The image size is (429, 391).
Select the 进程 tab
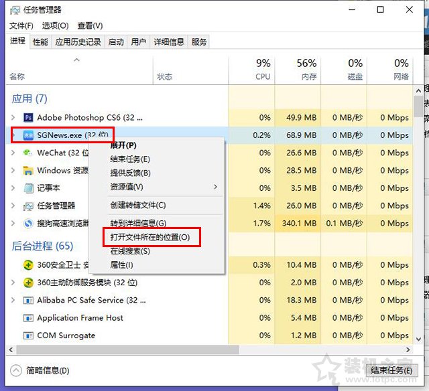click(x=18, y=41)
